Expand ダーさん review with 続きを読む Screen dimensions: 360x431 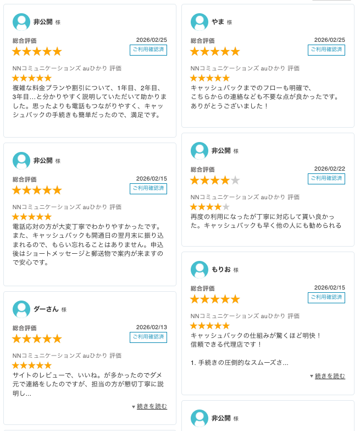click(152, 406)
